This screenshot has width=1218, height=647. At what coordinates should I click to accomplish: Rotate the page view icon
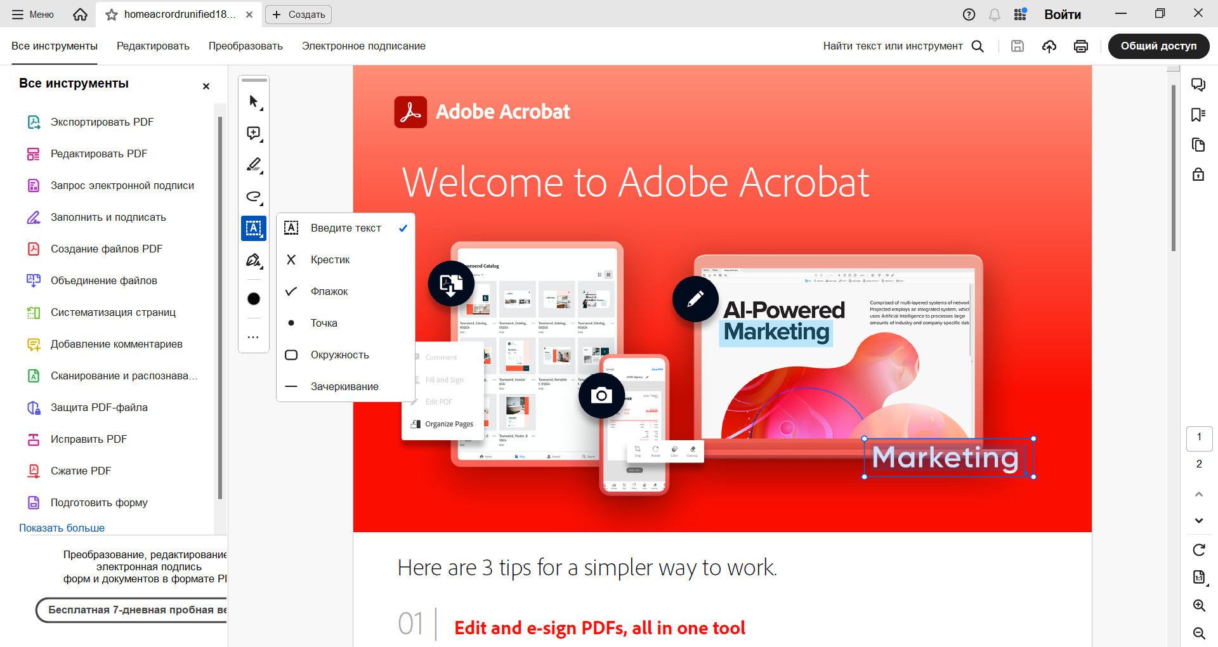click(x=1199, y=550)
